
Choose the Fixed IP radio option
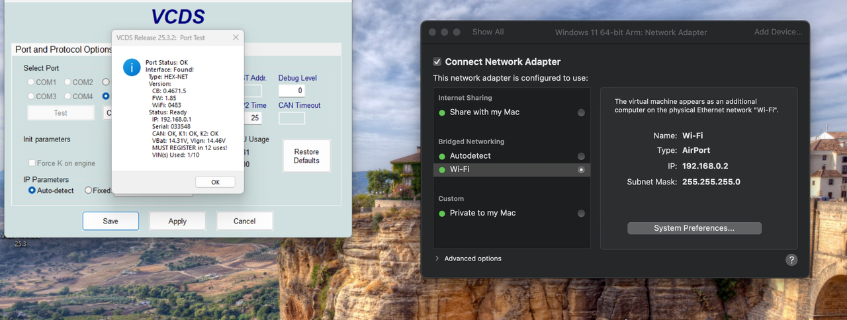(x=89, y=190)
